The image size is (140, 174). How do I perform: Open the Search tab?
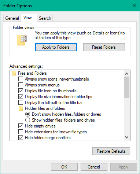pos(45,18)
